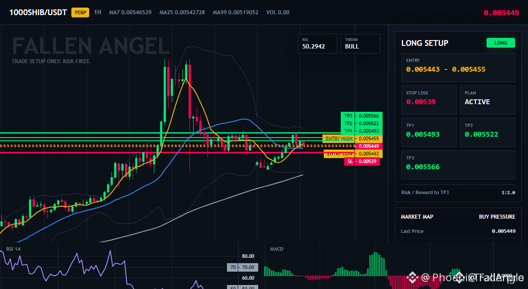Click the MA7 0.00546529 indicator
This screenshot has height=289, width=528.
click(130, 12)
